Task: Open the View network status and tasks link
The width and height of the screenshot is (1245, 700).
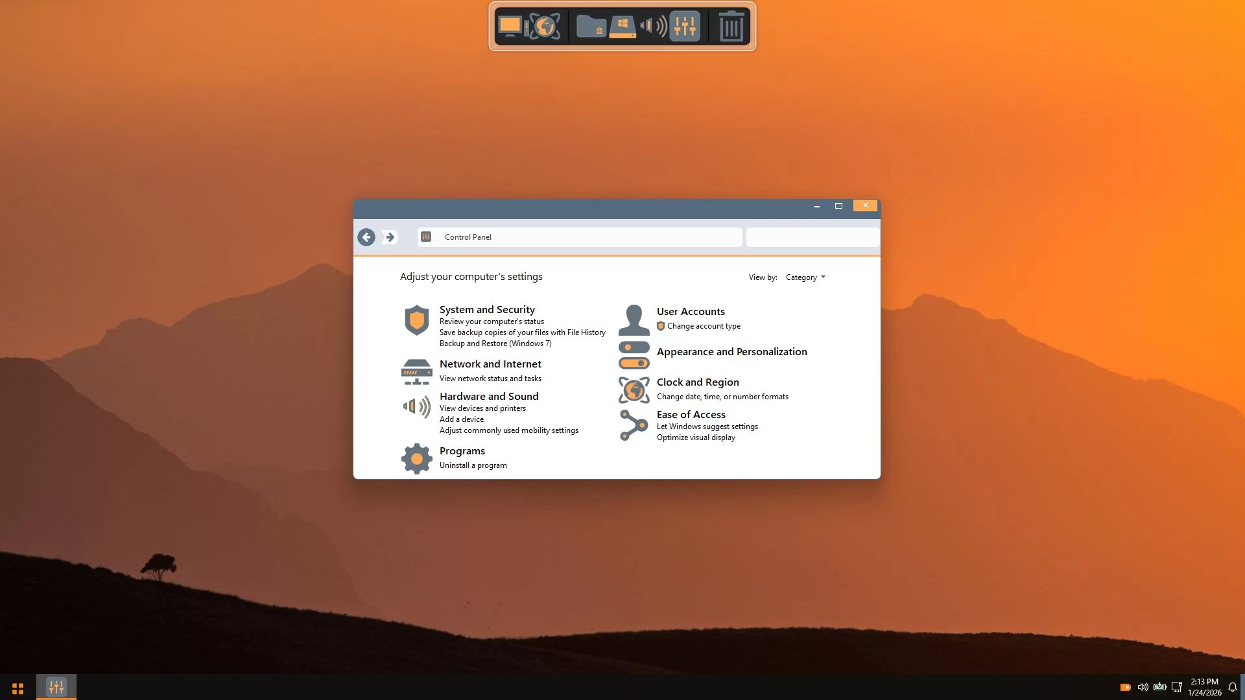Action: (490, 379)
